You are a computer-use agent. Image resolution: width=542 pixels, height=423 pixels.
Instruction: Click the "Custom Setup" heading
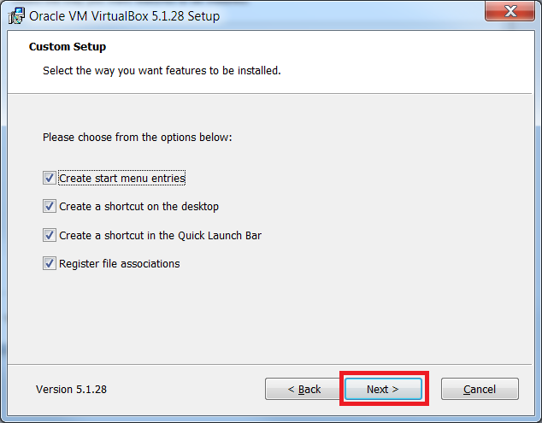coord(68,47)
